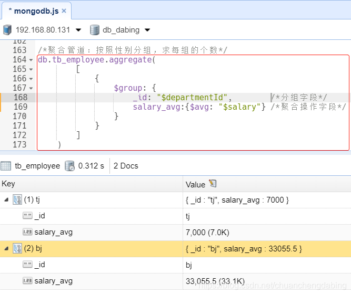Click the edit icon beside Value header
The width and height of the screenshot is (351, 295).
click(213, 183)
